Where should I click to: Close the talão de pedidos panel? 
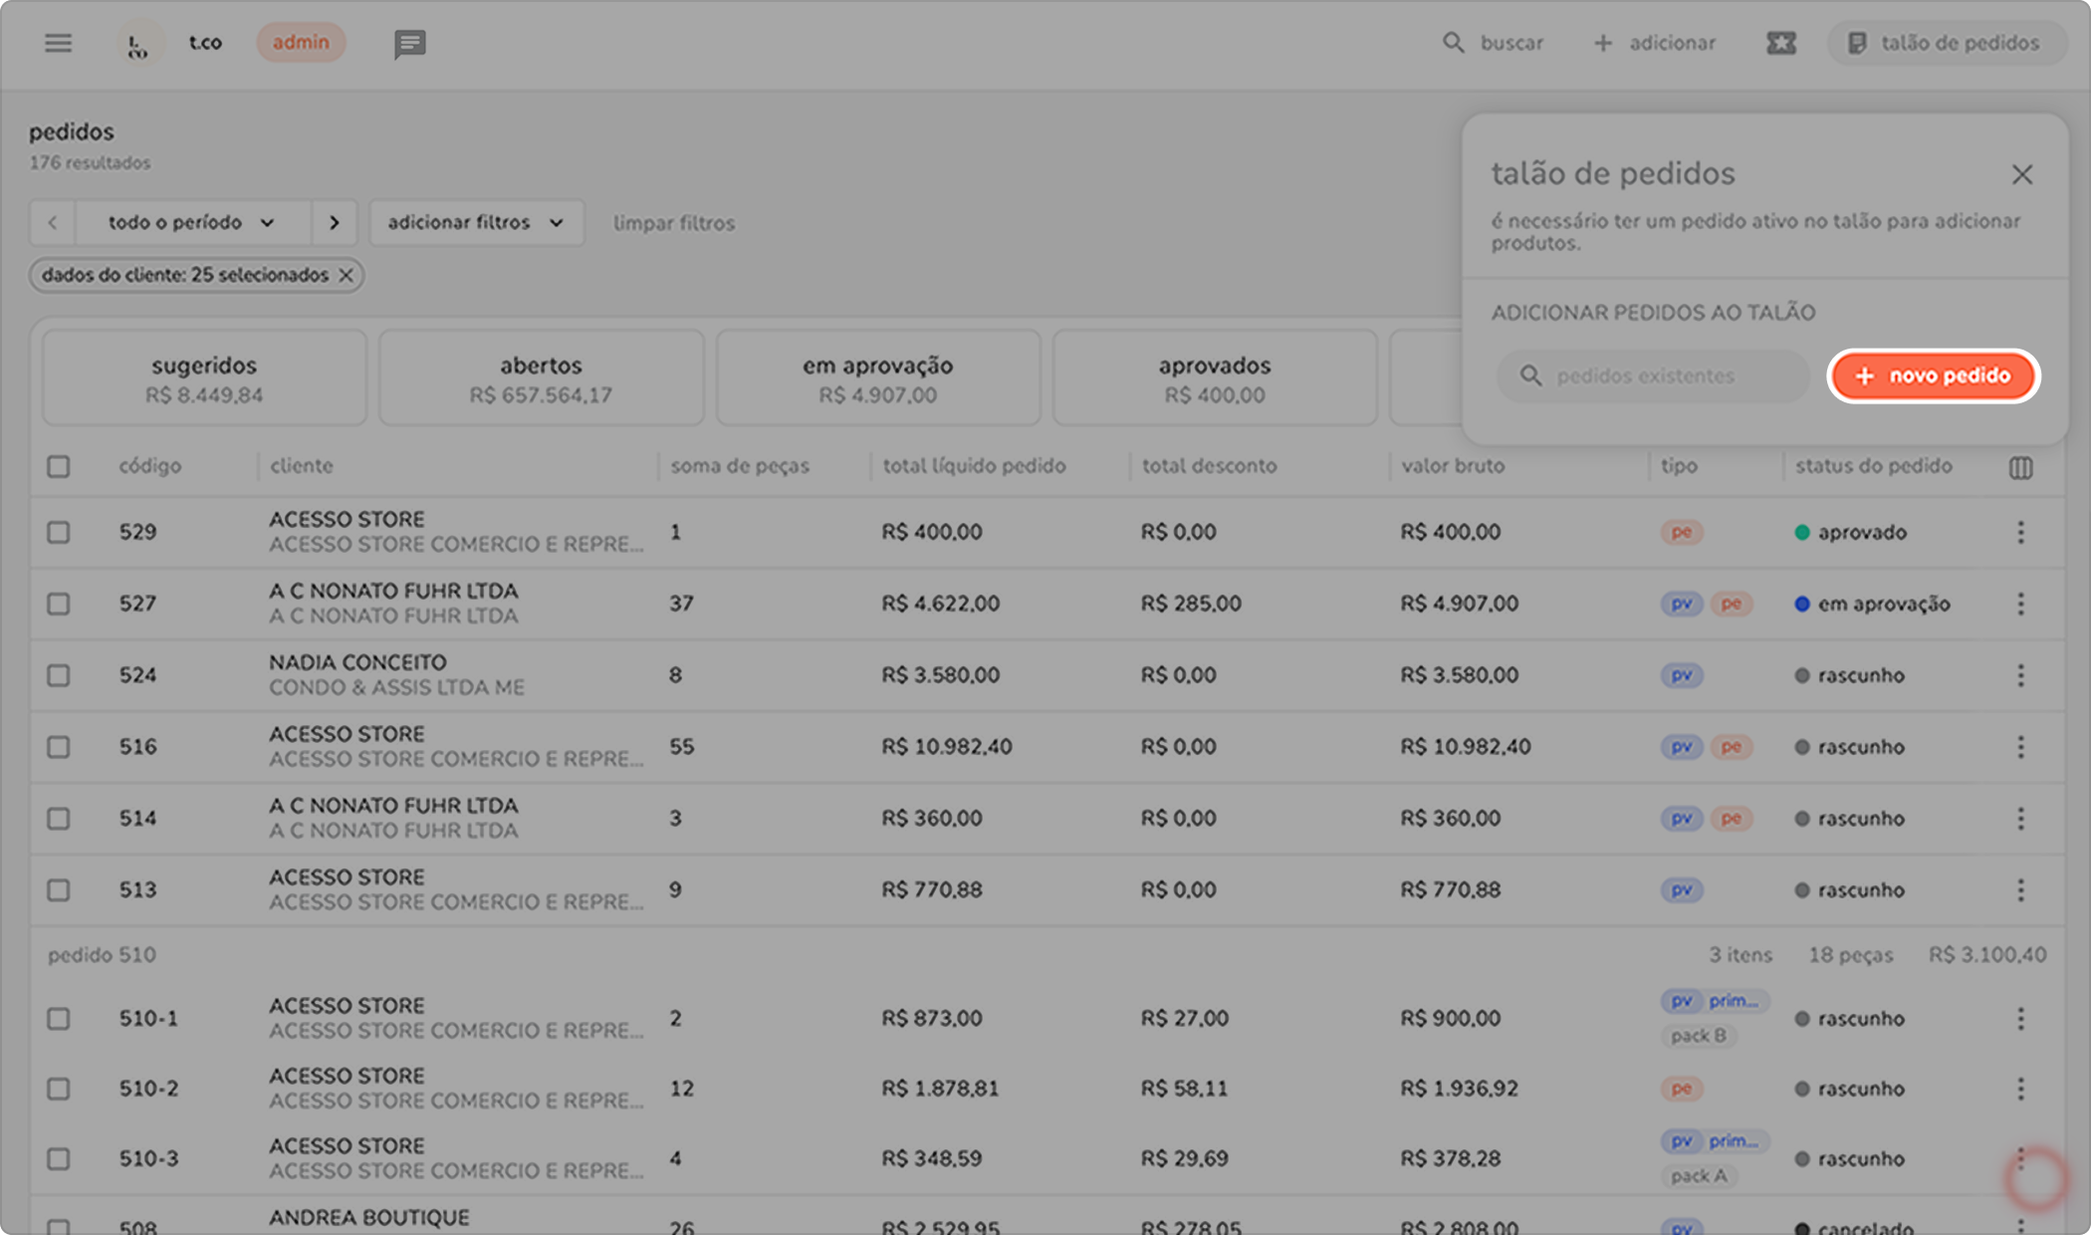point(2021,175)
